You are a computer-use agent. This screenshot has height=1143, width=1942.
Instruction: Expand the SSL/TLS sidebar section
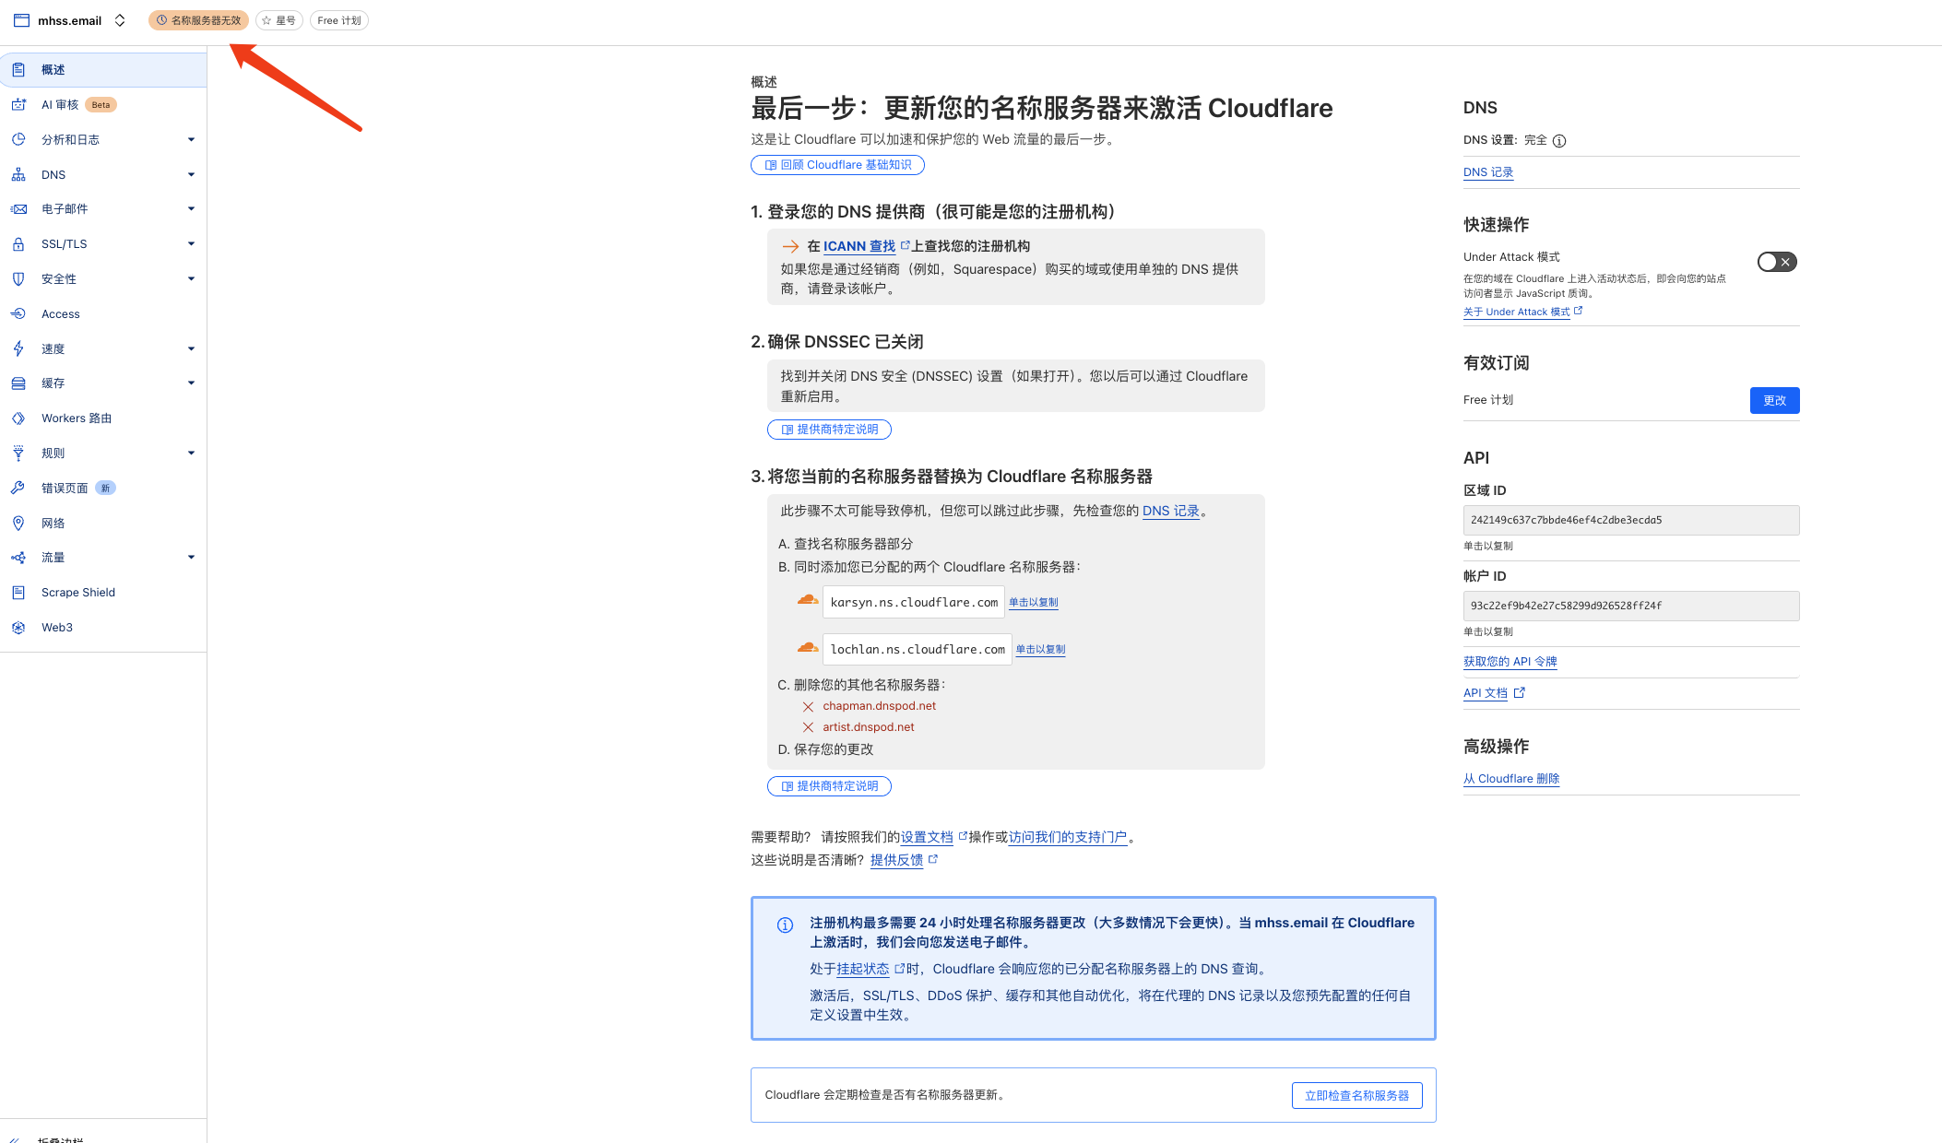(x=191, y=244)
